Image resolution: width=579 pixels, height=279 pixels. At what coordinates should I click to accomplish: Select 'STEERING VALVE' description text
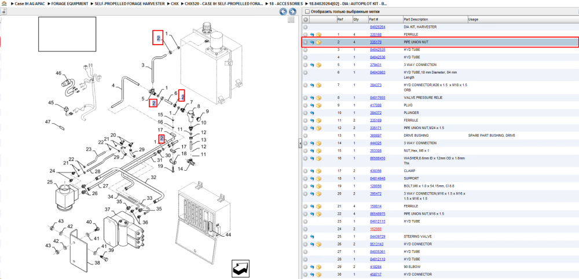coord(415,237)
